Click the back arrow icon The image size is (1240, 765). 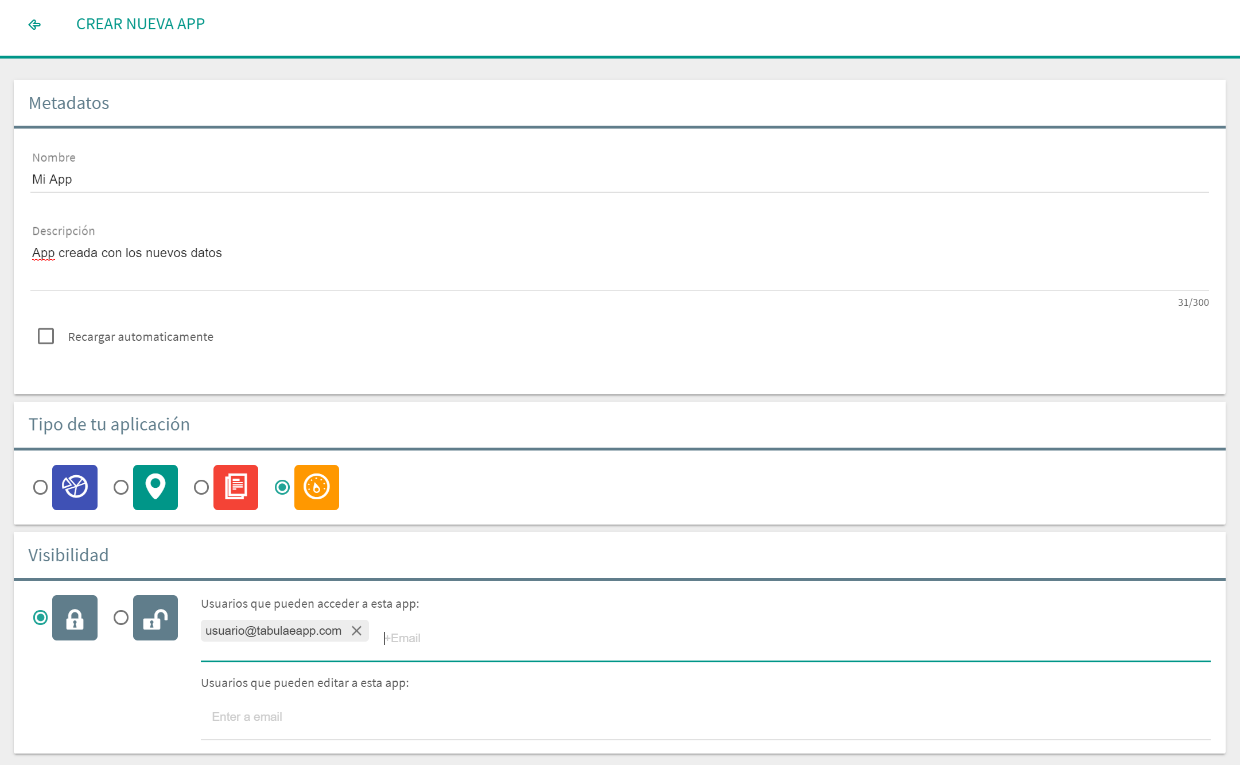pos(34,25)
